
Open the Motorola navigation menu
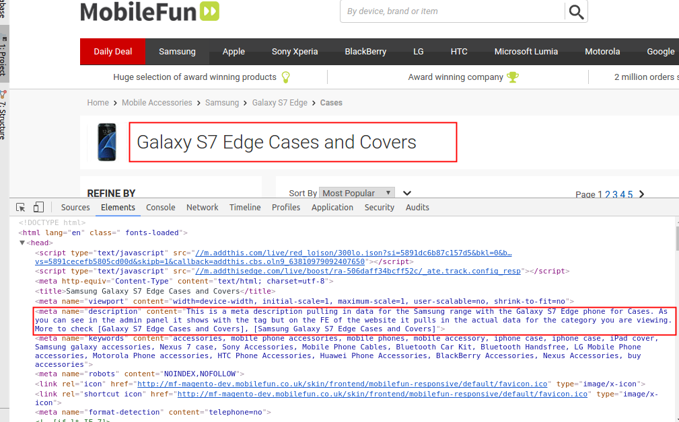point(602,52)
